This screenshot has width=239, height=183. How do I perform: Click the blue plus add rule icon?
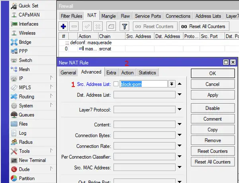[x=63, y=27]
